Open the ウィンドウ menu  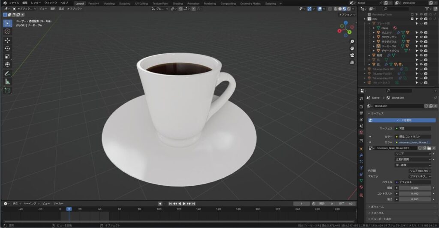[x=51, y=3]
